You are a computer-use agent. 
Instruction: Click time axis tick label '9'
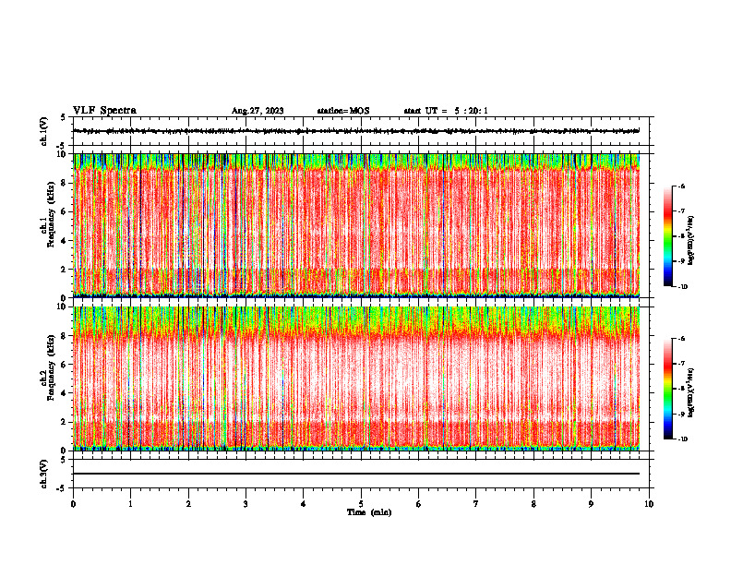point(591,504)
